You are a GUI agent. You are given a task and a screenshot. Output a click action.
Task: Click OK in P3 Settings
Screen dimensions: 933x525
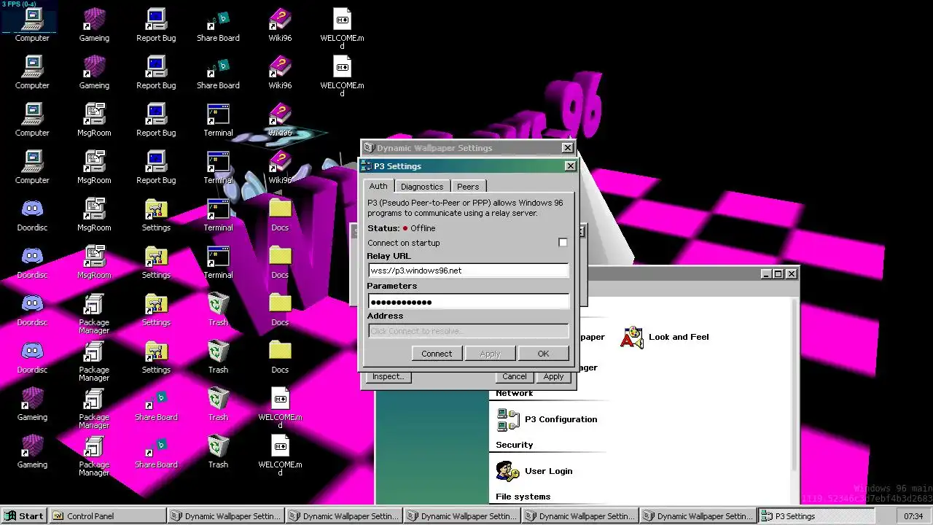click(543, 354)
